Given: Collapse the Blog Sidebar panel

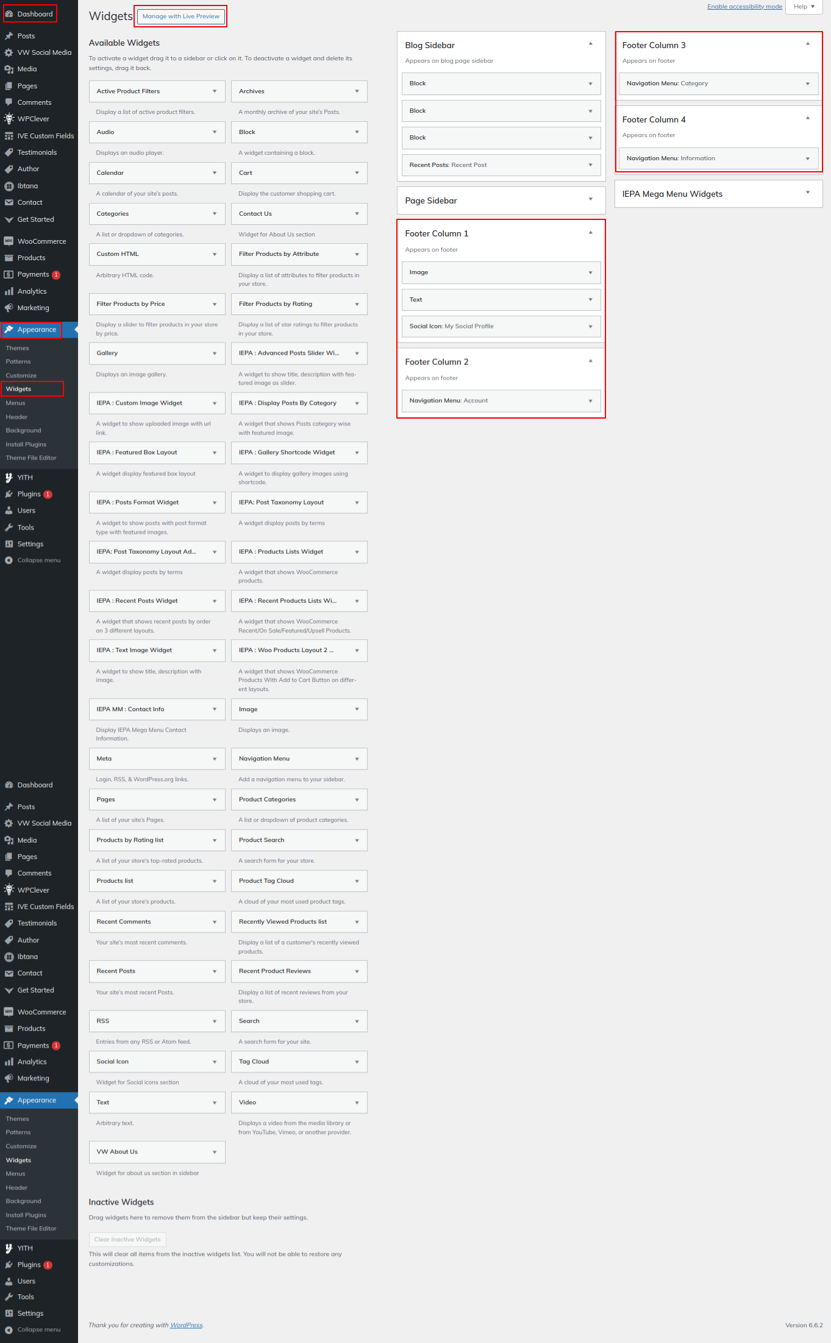Looking at the screenshot, I should coord(590,44).
